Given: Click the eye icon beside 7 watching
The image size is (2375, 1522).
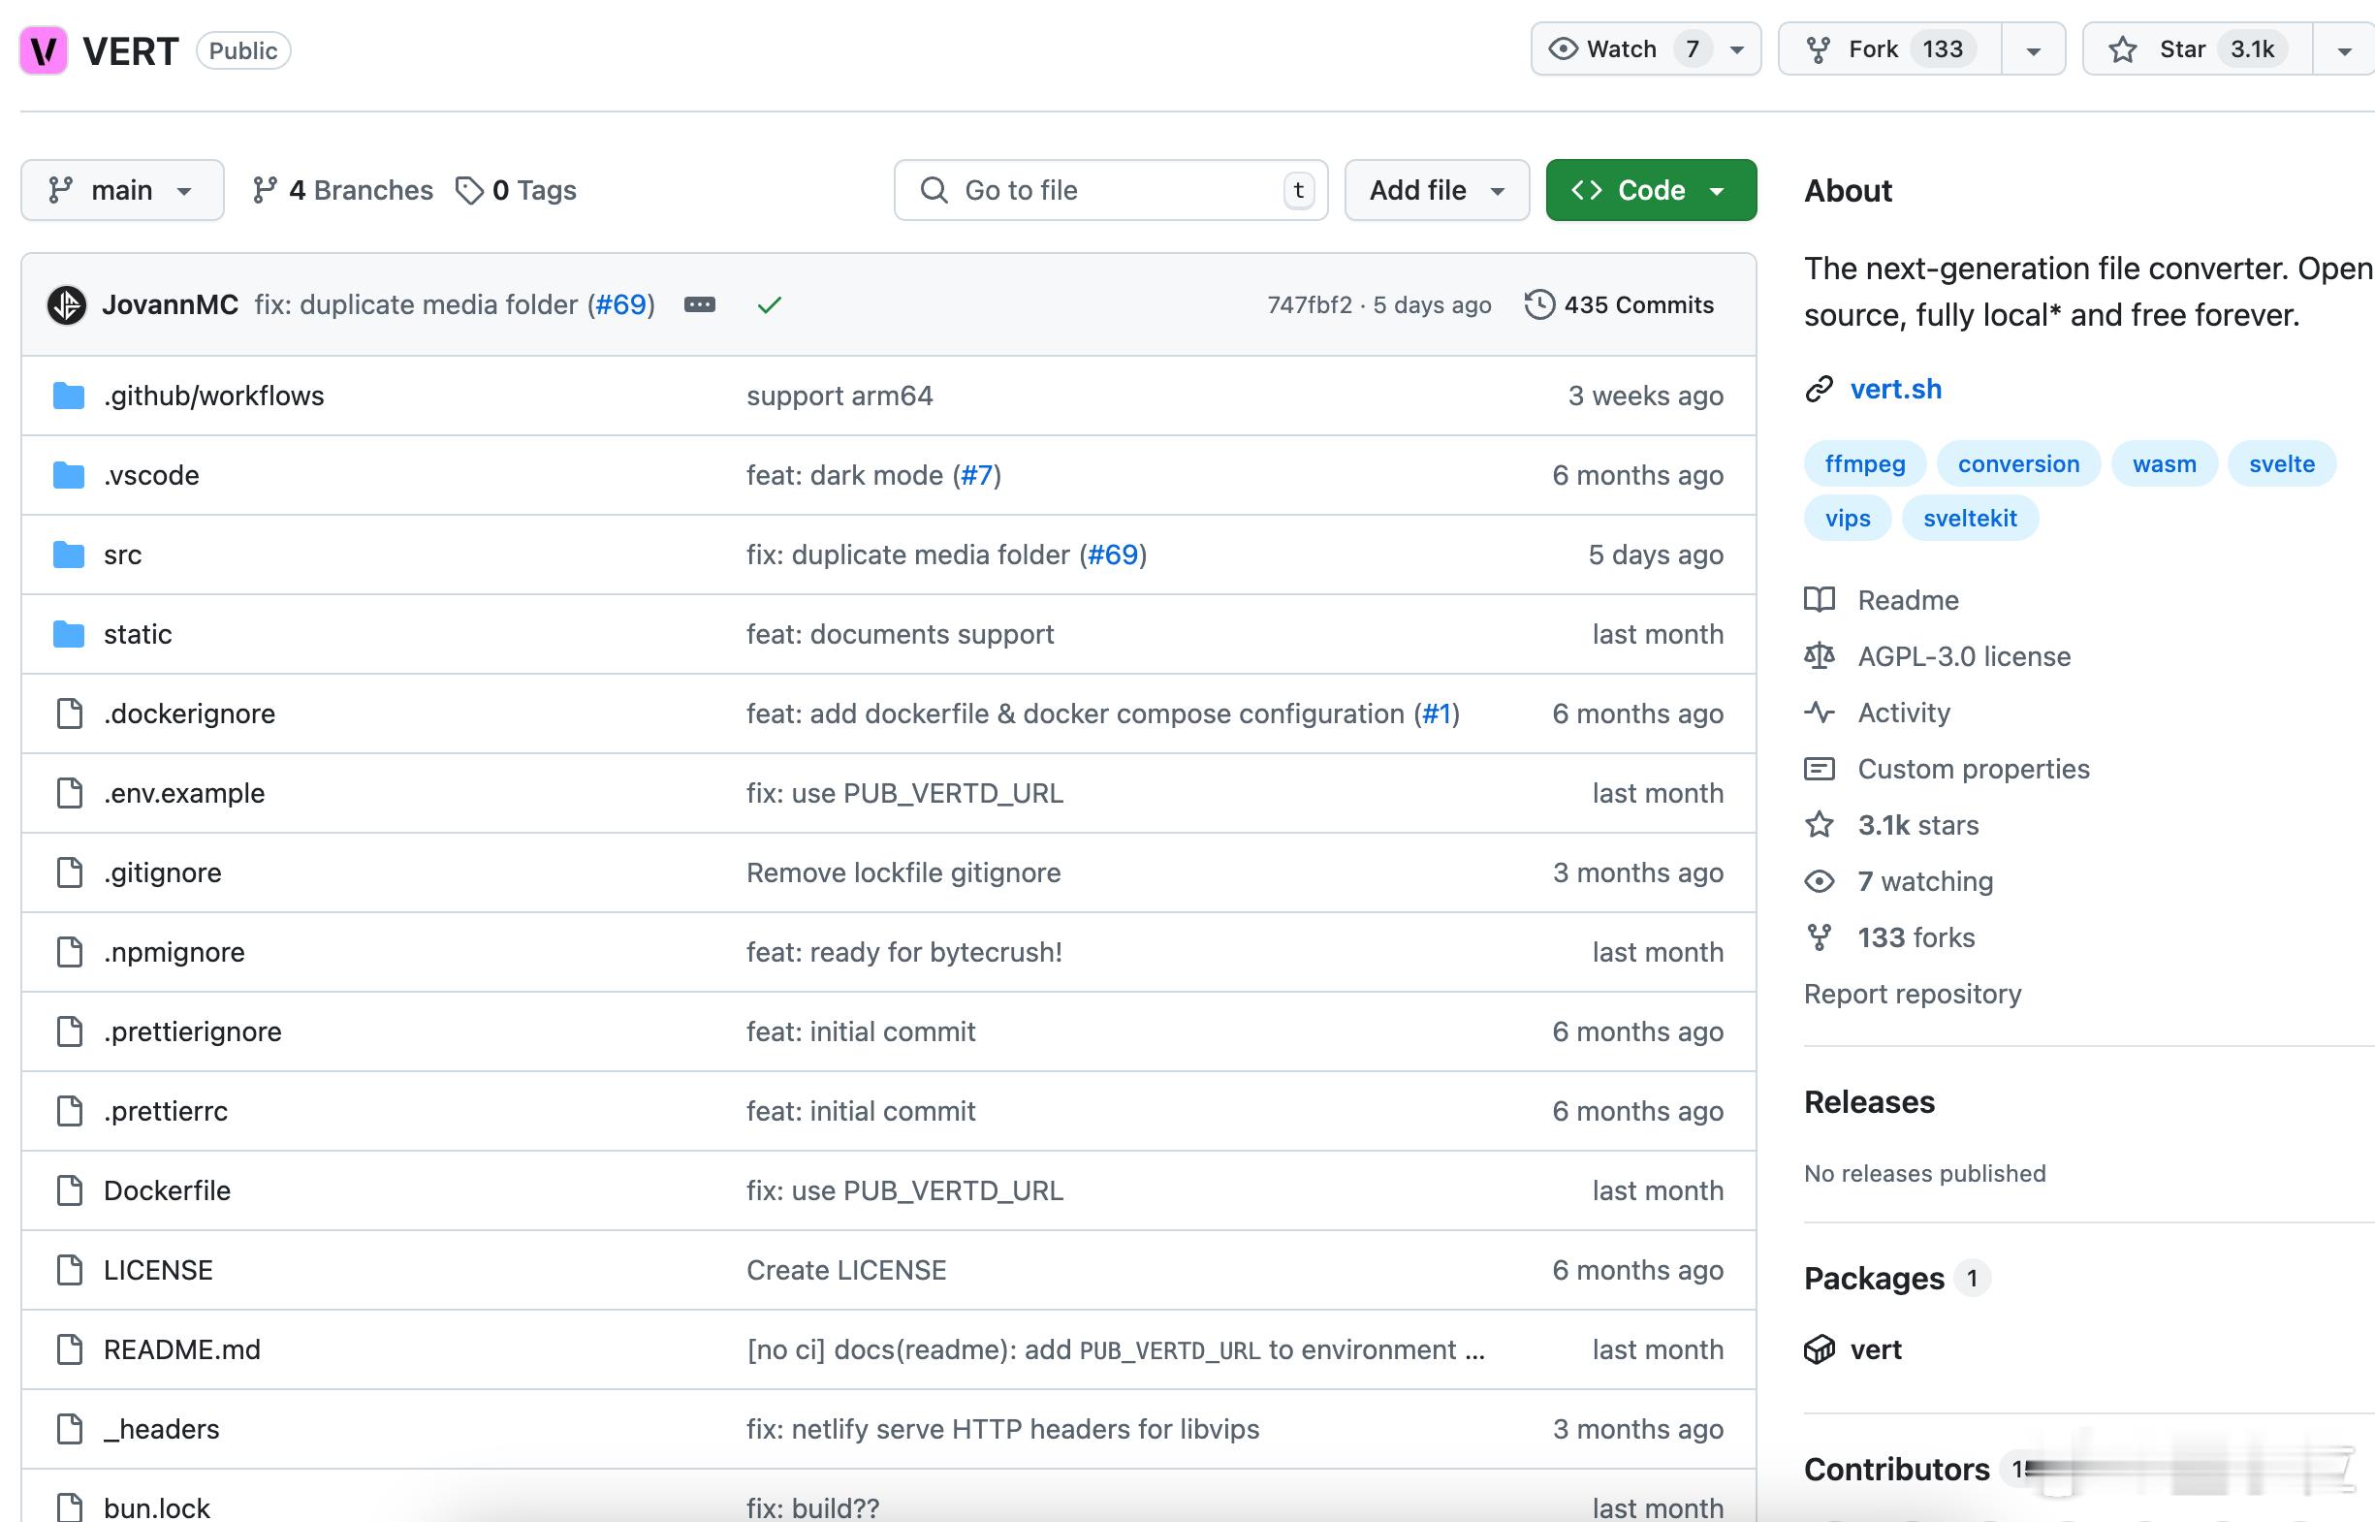Looking at the screenshot, I should [x=1819, y=881].
